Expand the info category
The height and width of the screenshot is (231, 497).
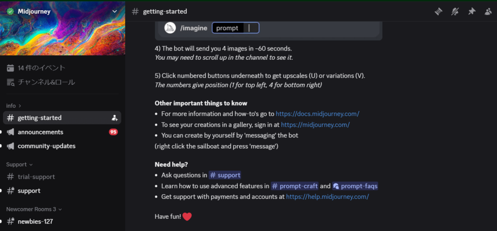pyautogui.click(x=14, y=106)
